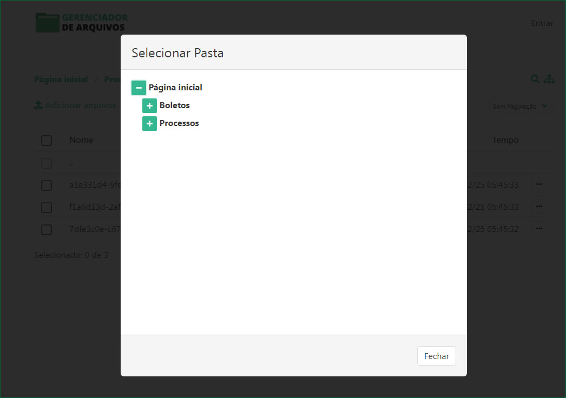Open more options for a1e331d4 row
The height and width of the screenshot is (398, 566).
coord(538,184)
